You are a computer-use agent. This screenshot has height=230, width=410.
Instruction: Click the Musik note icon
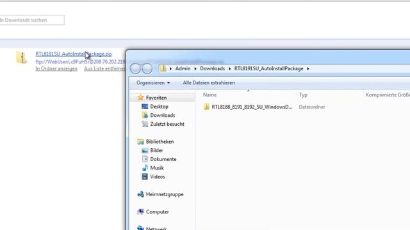[145, 167]
